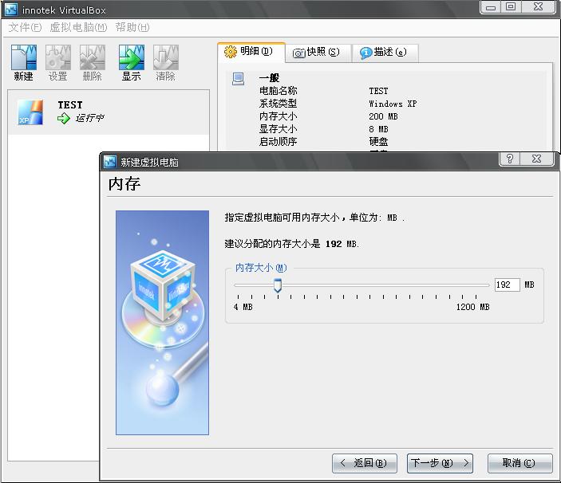561x483 pixels.
Task: Click the 下一步(N) next button
Action: coord(440,463)
